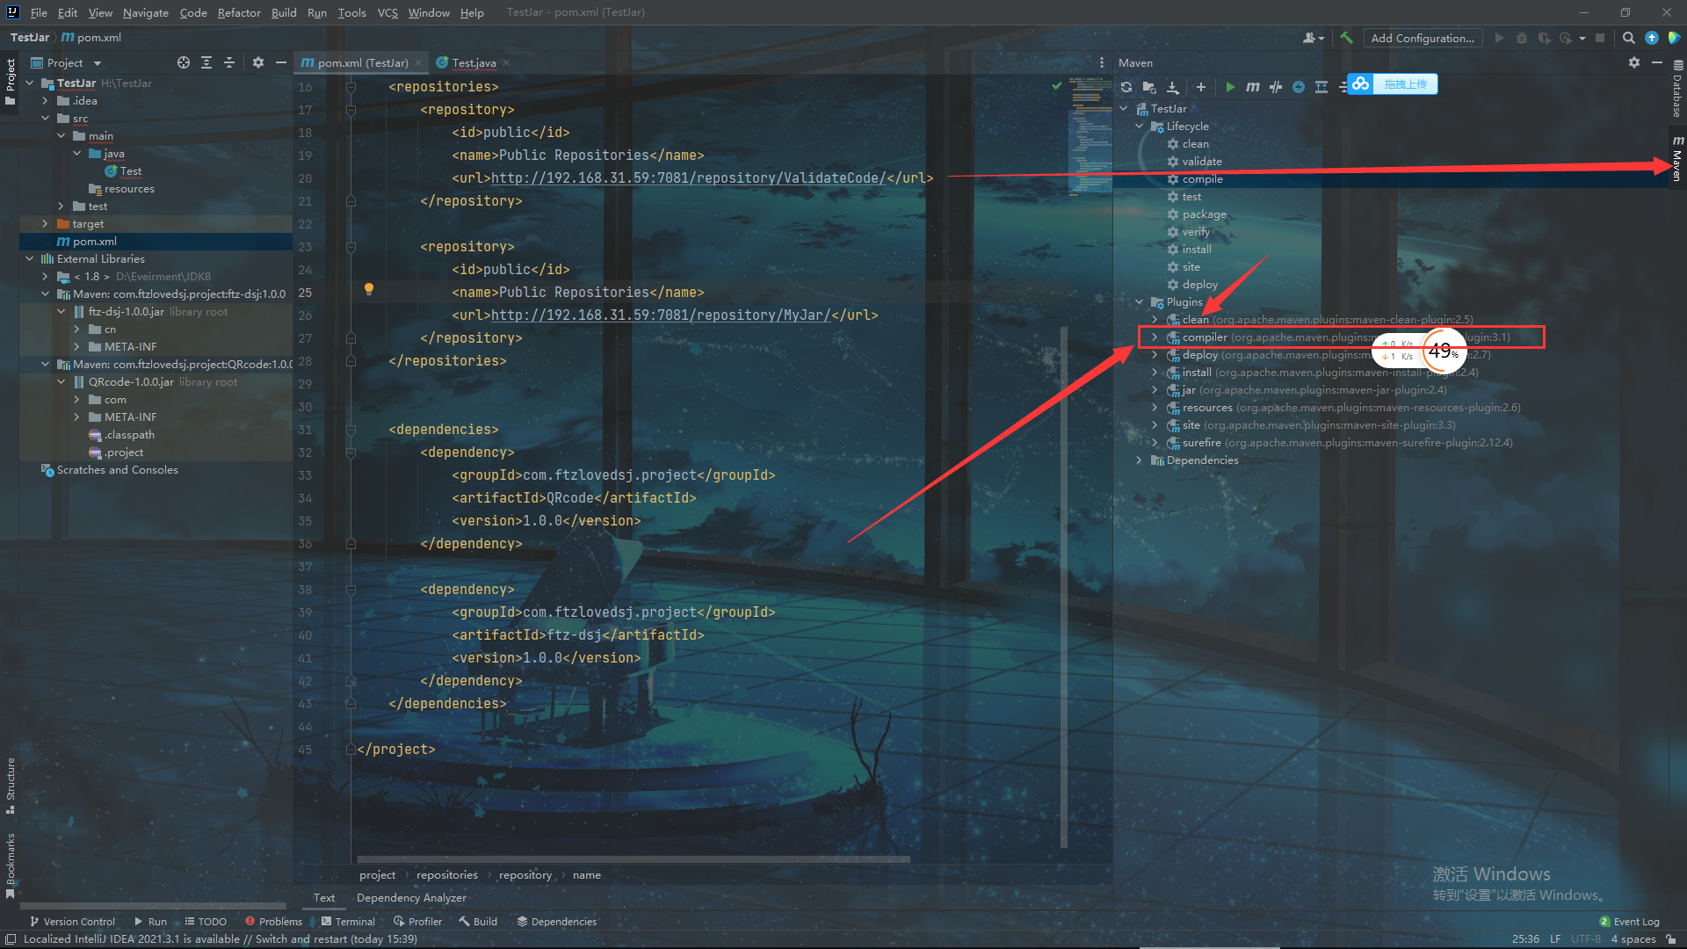1687x949 pixels.
Task: Open the VCS menu
Action: pyautogui.click(x=387, y=12)
